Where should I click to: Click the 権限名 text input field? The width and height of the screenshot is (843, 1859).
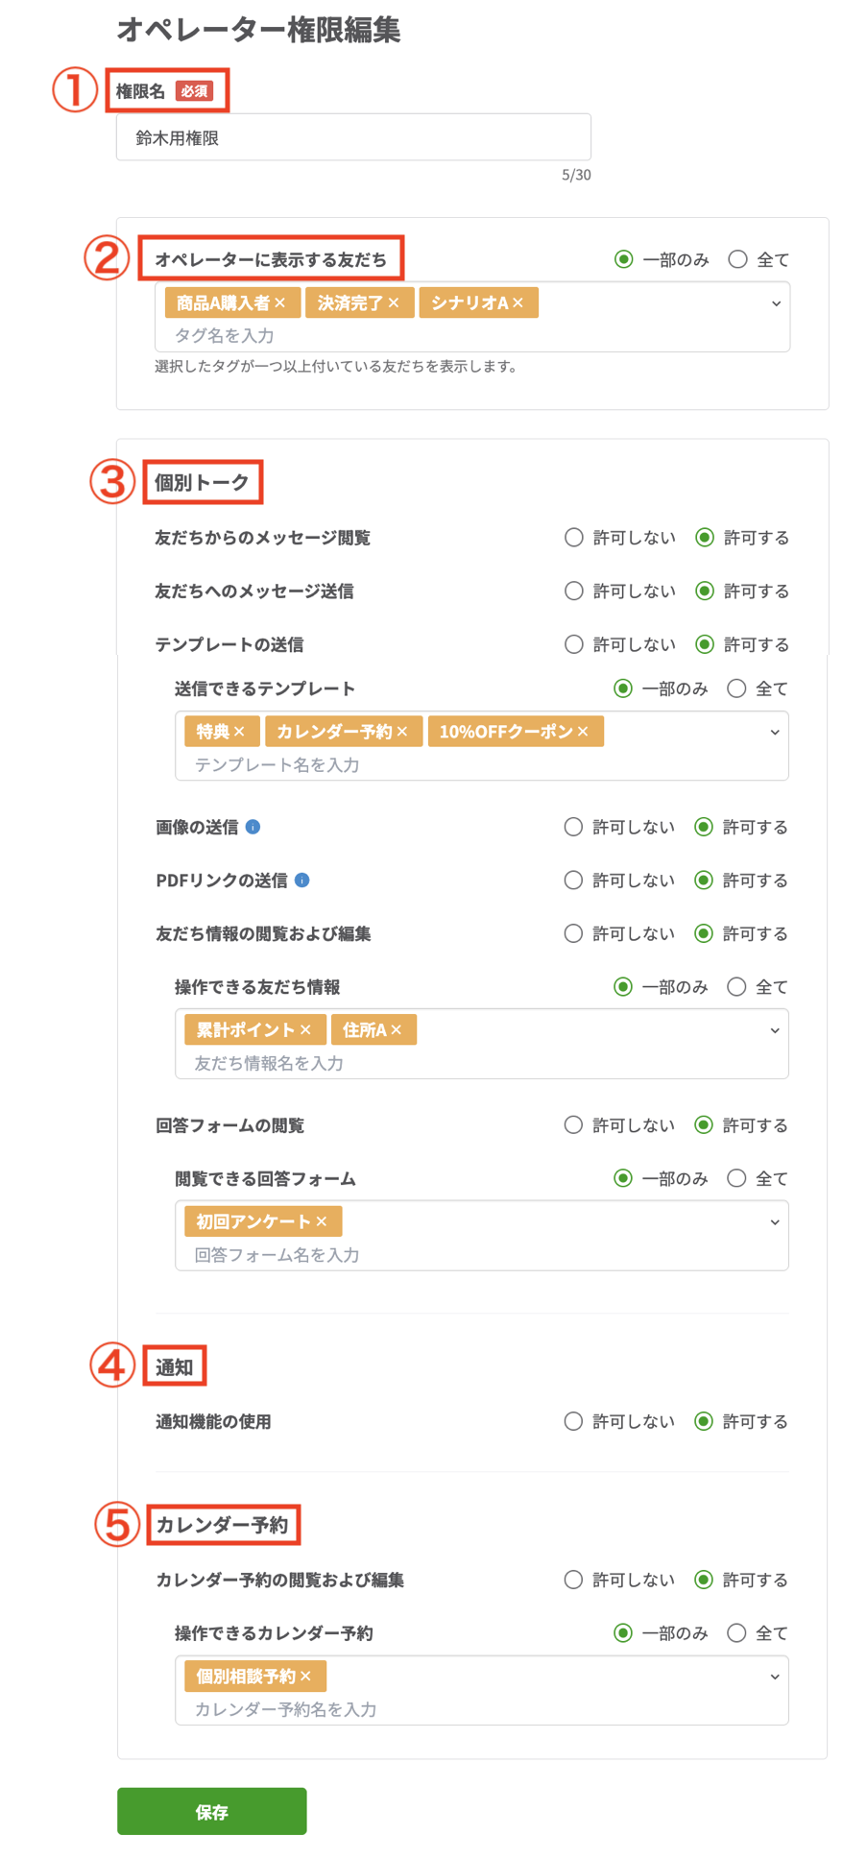click(353, 136)
